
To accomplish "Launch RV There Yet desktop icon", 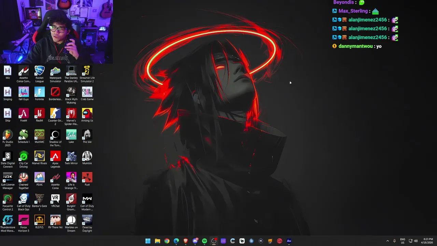I will point(55,222).
